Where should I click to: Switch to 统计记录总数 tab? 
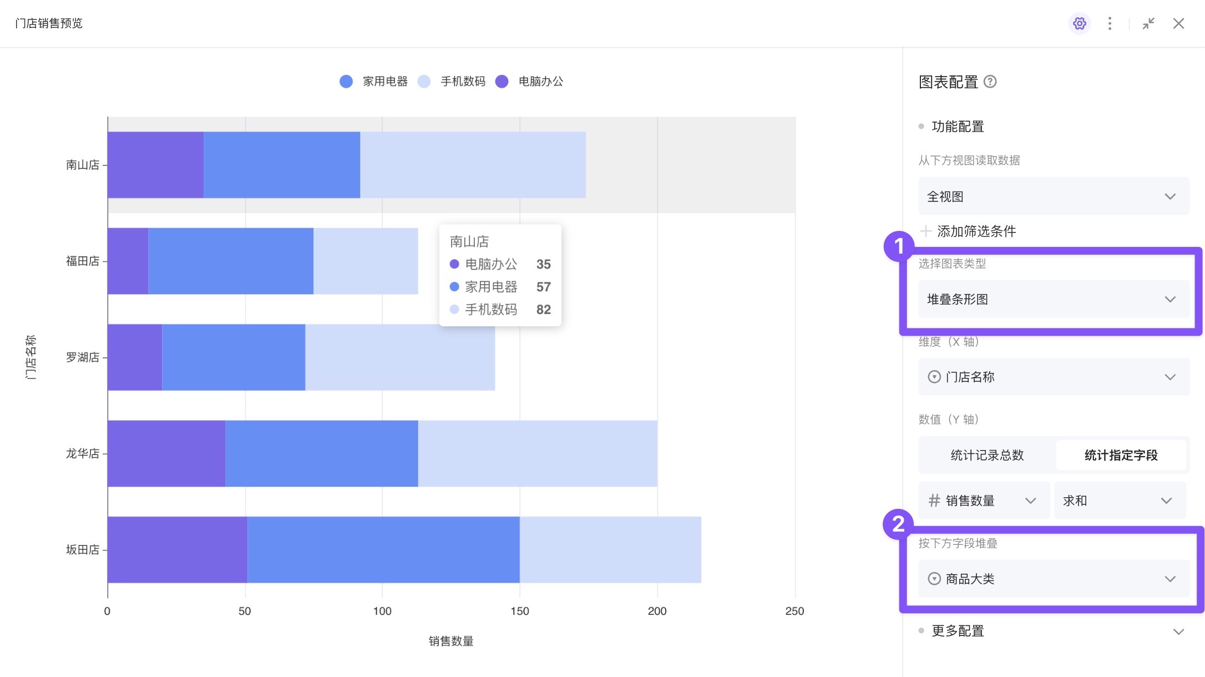[x=987, y=456]
